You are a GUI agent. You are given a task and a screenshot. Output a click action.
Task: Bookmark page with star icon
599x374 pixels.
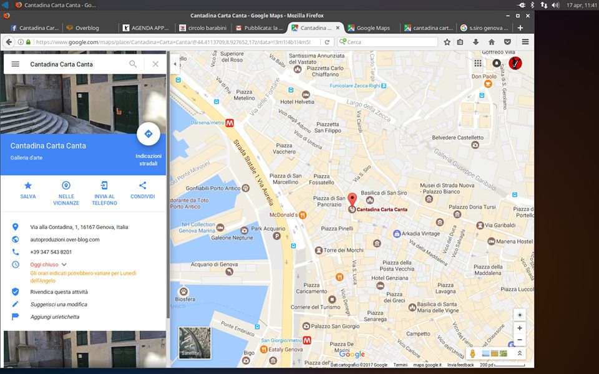click(x=447, y=42)
